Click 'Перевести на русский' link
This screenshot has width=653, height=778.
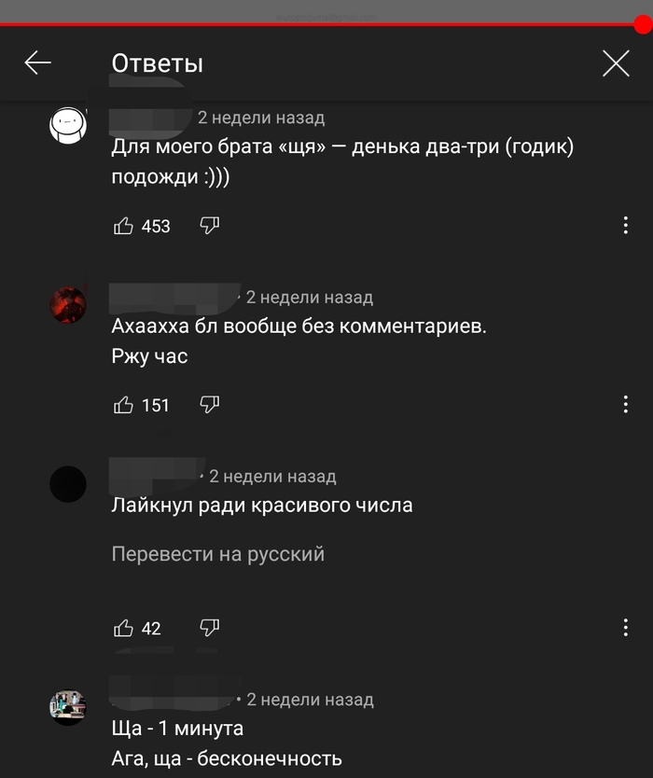coord(218,554)
